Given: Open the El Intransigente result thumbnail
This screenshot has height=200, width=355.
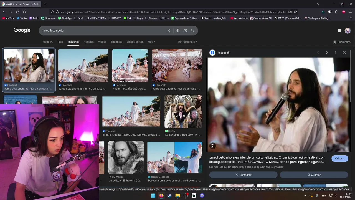Looking at the screenshot, I should tap(131, 112).
